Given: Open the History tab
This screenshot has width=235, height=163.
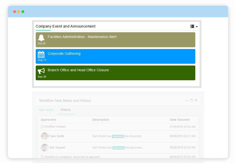Looking at the screenshot, I should click(66, 110).
